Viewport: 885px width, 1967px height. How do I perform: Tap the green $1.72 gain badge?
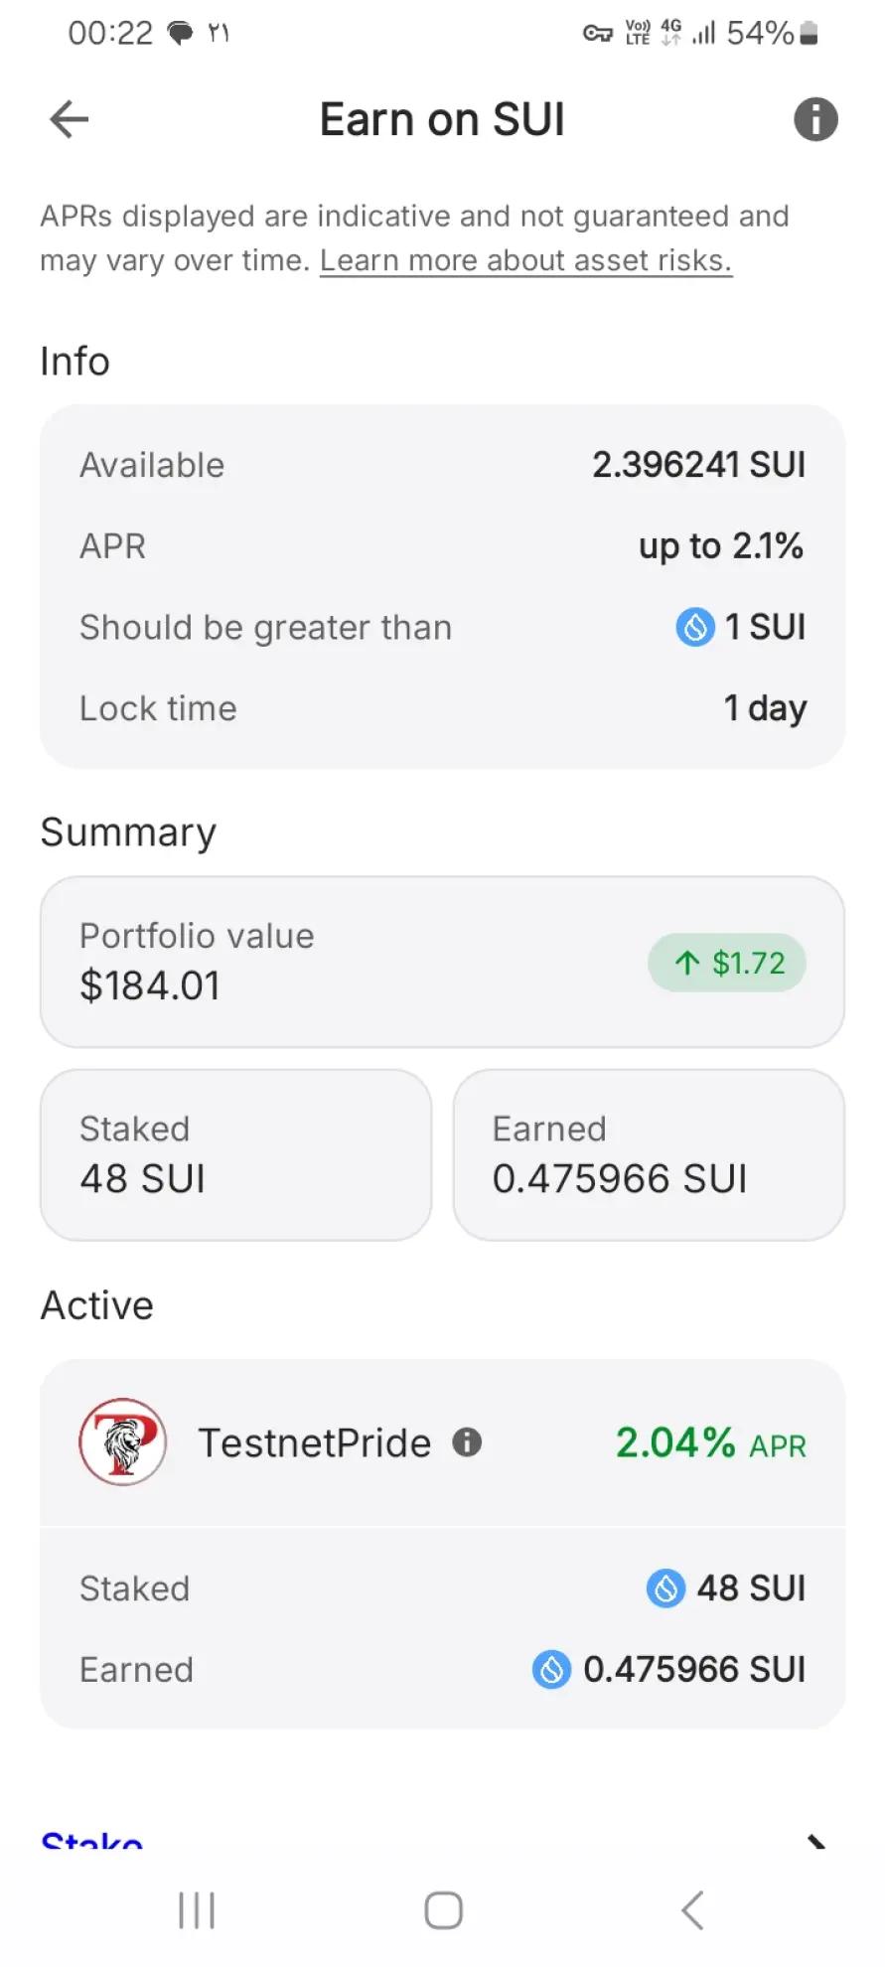point(727,963)
